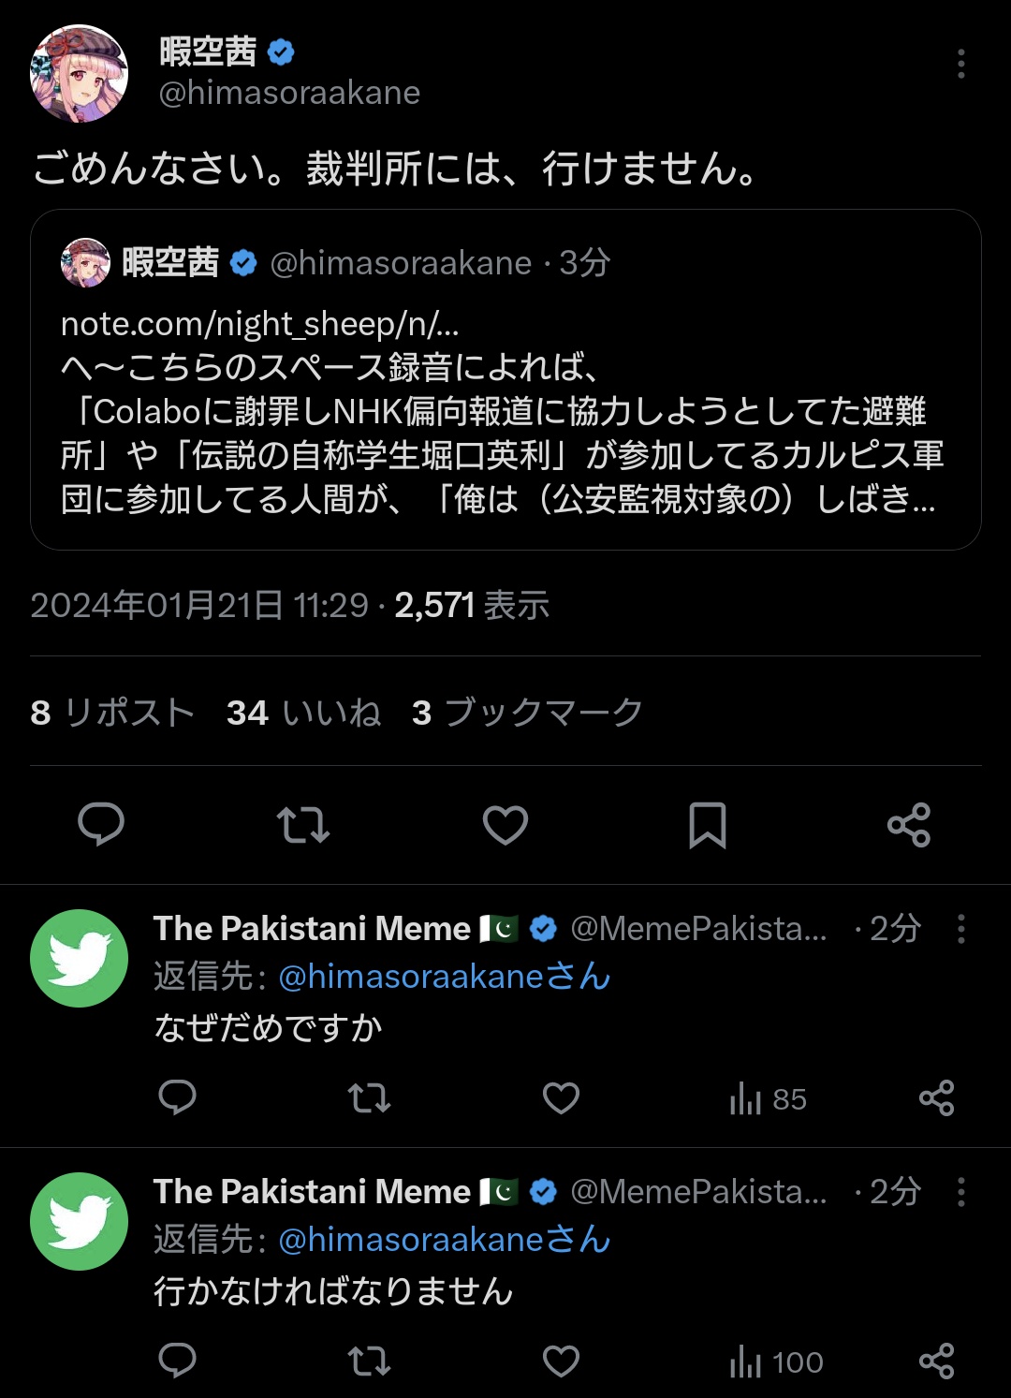Share the main post via share icon
This screenshot has height=1398, width=1011.
coord(909,824)
